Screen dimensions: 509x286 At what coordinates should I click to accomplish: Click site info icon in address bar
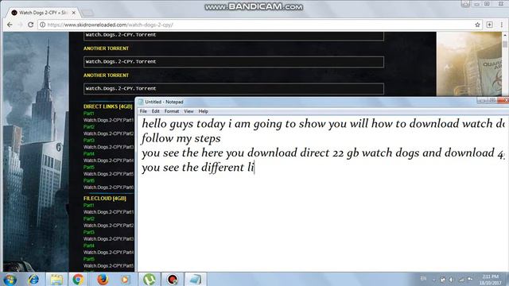click(x=42, y=25)
